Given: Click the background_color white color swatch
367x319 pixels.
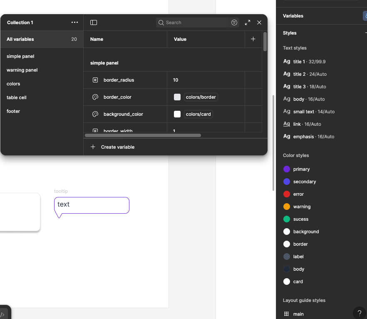Looking at the screenshot, I should pyautogui.click(x=177, y=114).
